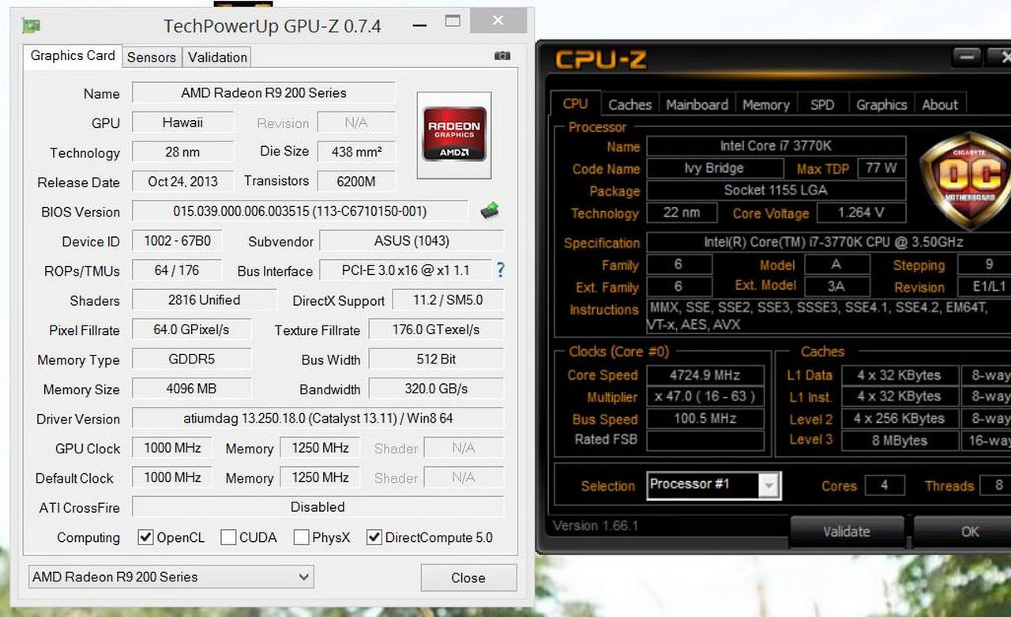This screenshot has height=617, width=1011.
Task: Click the GPU-Z screenshot camera icon
Action: point(502,56)
